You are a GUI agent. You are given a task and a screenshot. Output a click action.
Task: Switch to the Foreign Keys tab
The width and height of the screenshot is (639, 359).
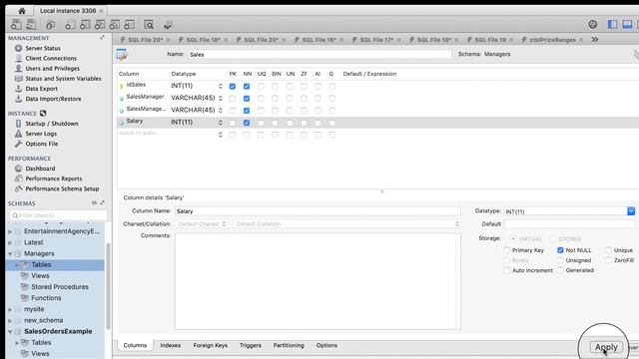coord(211,345)
